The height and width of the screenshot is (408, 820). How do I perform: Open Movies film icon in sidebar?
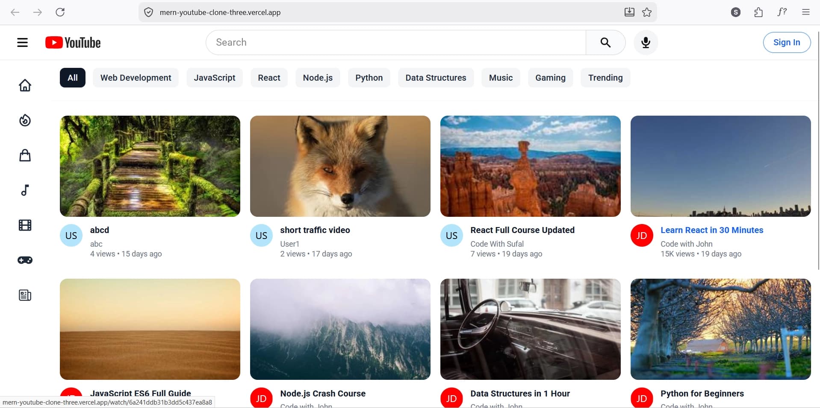click(x=25, y=225)
